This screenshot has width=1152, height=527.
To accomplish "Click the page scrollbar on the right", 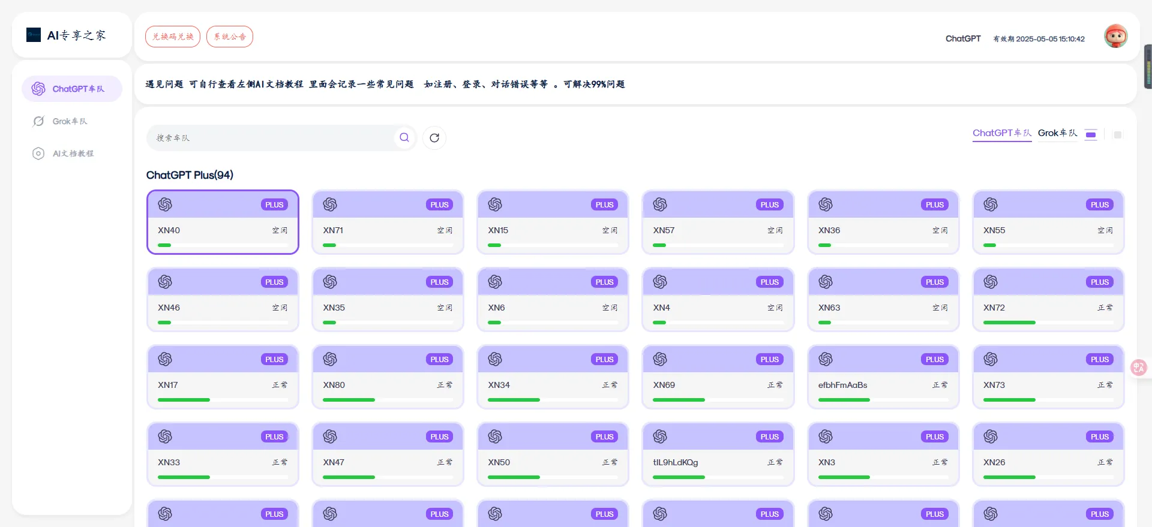I will point(1148,66).
